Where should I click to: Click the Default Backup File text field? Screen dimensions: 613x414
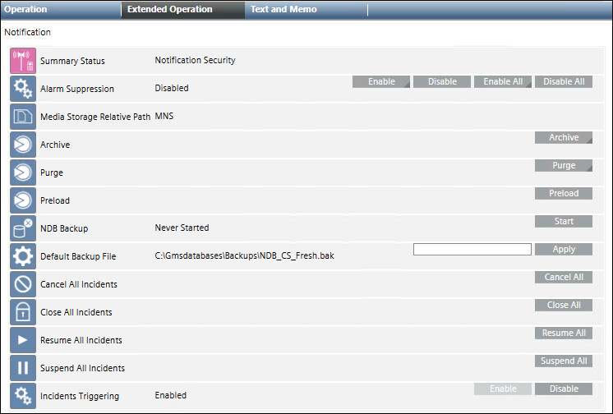tap(472, 250)
